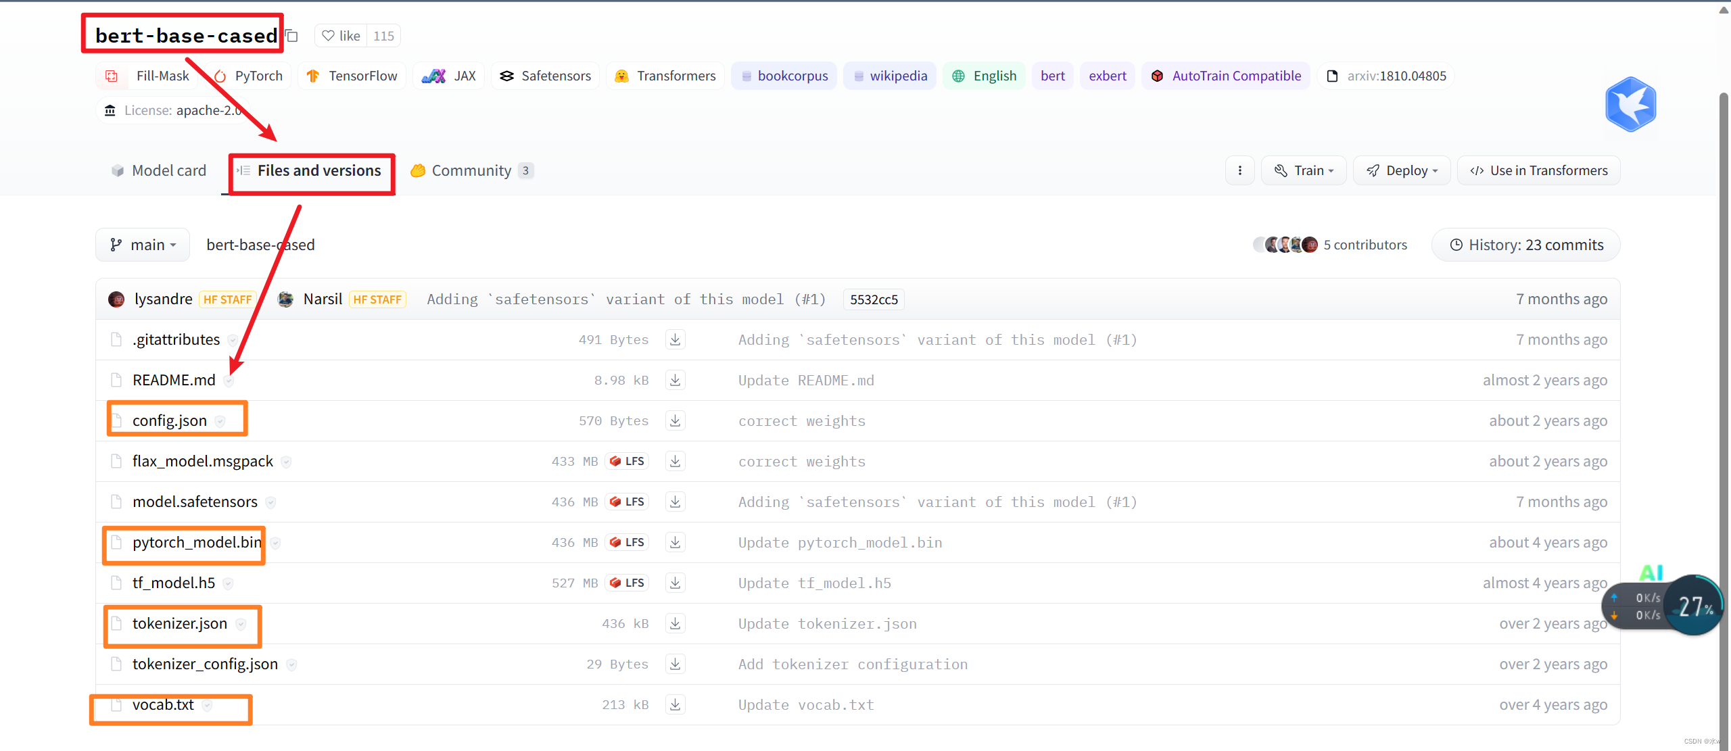Click LFS badge on model.safetensors
This screenshot has width=1731, height=751.
[x=627, y=502]
